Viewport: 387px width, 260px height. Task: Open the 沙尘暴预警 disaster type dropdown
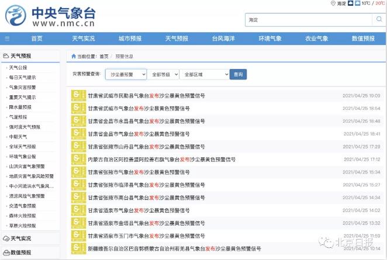point(126,74)
